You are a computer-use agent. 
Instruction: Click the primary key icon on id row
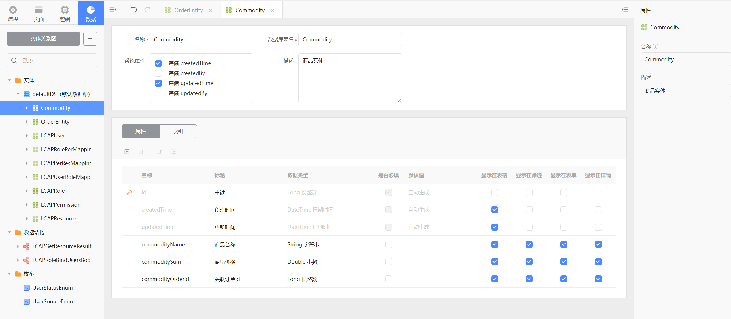tap(130, 192)
